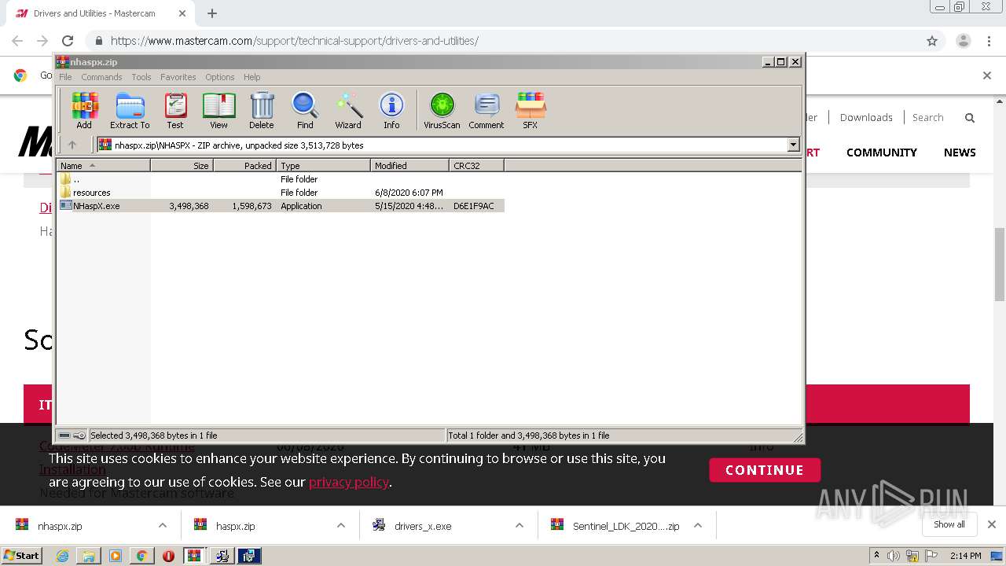
Task: Click the D6E1F9AC CRC32 value
Action: pos(474,206)
